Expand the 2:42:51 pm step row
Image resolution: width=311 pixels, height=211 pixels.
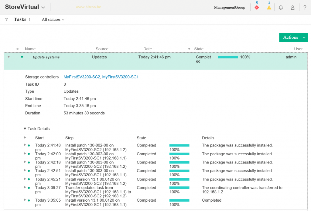pyautogui.click(x=25, y=170)
